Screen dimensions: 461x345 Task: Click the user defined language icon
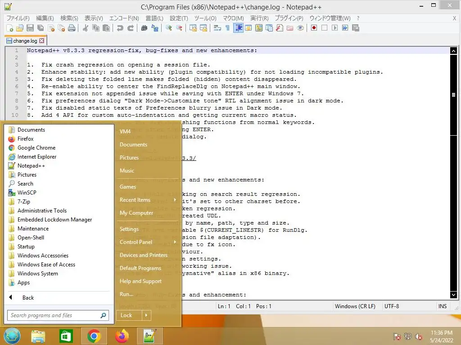point(249,28)
